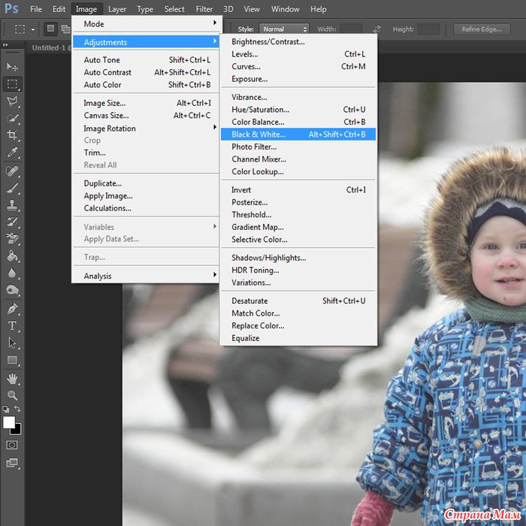Swap foreground and background colors

pyautogui.click(x=18, y=410)
